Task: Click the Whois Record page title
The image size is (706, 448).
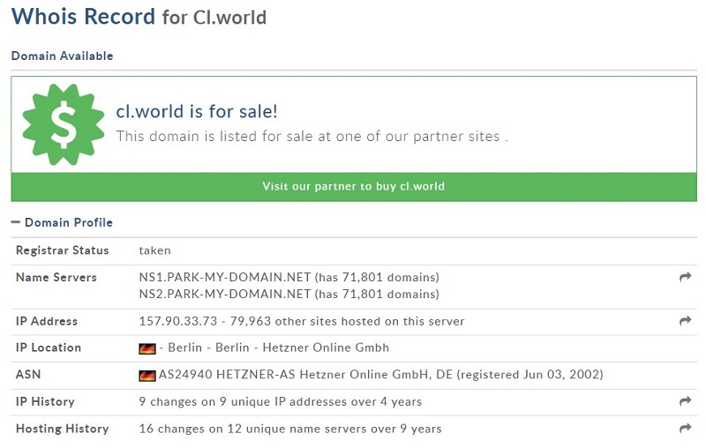Action: [x=139, y=17]
